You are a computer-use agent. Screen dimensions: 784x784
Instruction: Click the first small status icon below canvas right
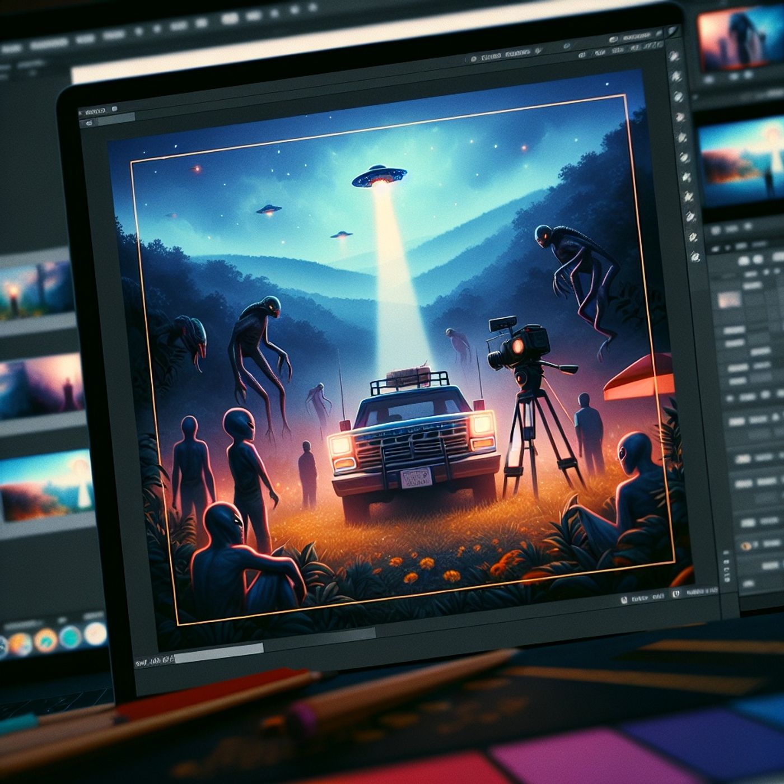tap(625, 599)
